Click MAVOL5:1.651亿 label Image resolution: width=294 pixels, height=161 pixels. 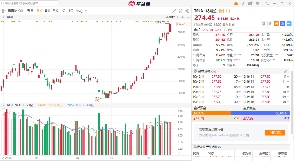pyautogui.click(x=50, y=105)
